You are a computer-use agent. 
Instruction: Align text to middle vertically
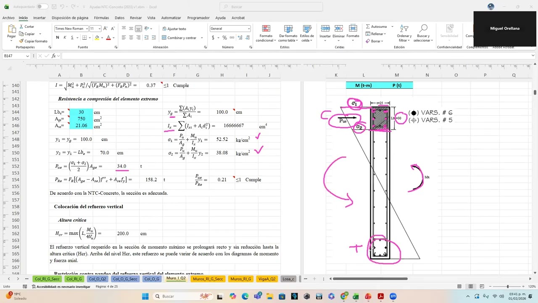tap(131, 28)
